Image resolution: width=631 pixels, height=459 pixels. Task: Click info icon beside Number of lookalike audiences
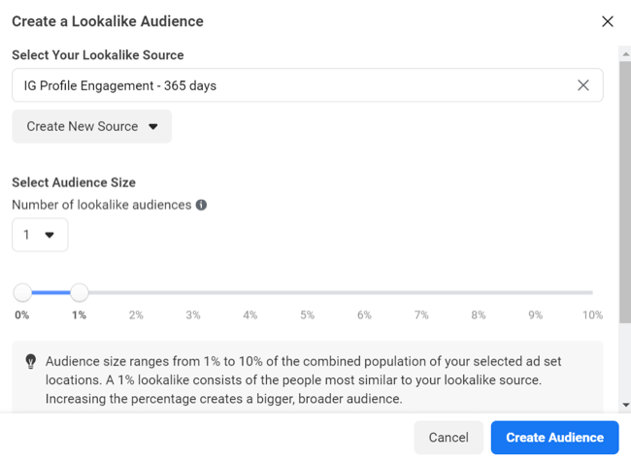tap(201, 205)
